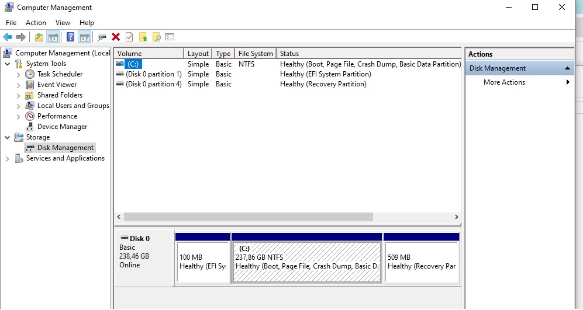Click the Back arrow in the toolbar
The height and width of the screenshot is (310, 583).
pyautogui.click(x=8, y=37)
